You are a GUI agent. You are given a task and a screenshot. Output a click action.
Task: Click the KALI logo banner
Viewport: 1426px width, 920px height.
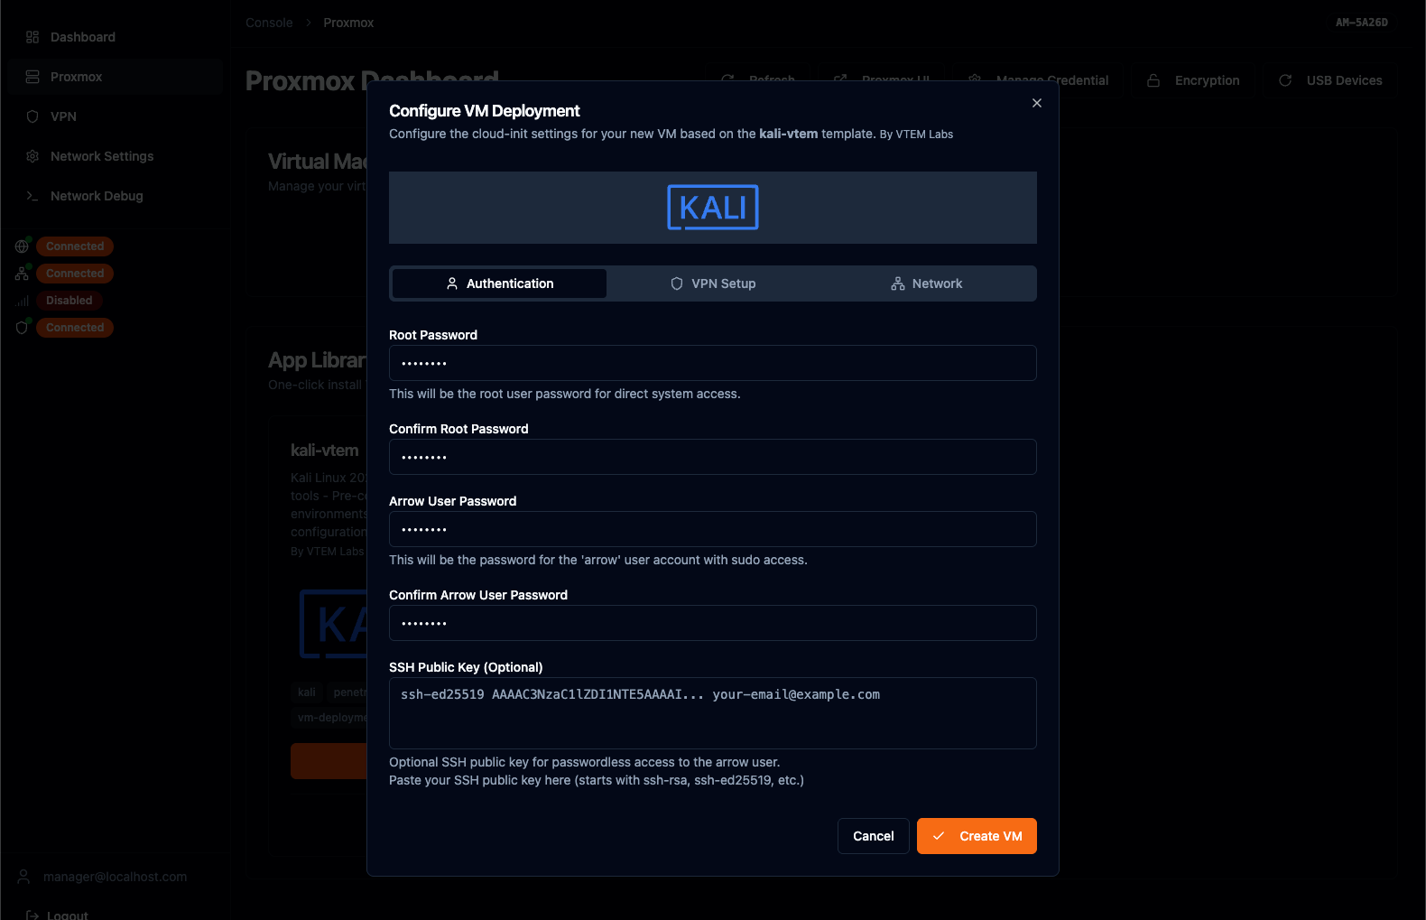tap(712, 208)
